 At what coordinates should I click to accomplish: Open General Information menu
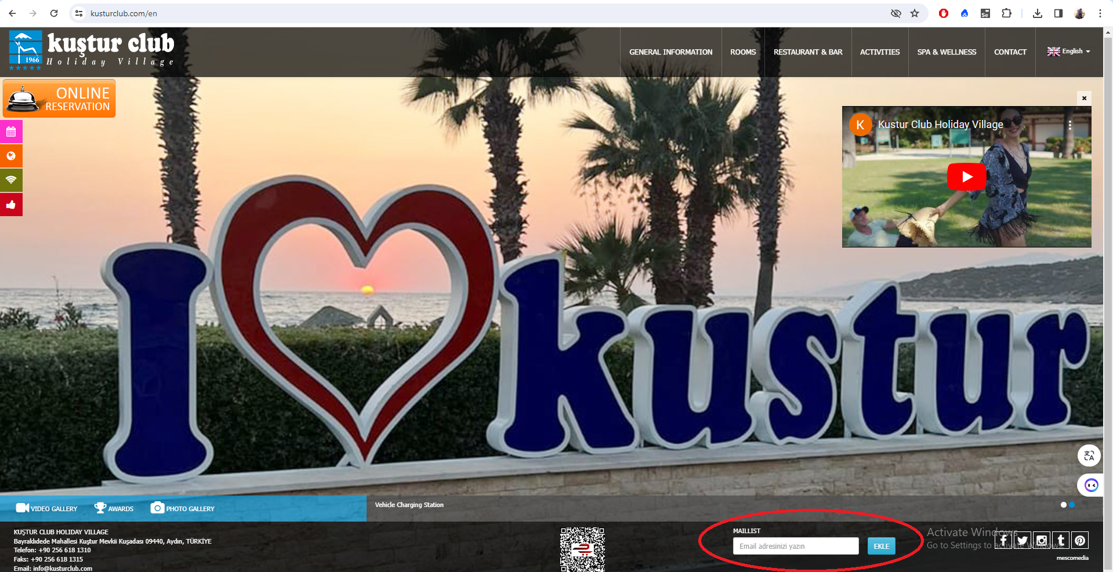pos(671,52)
